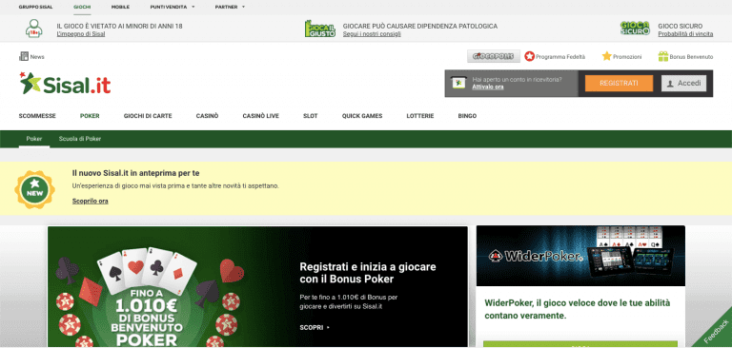Click the News text link
Screen dimensions: 732x348
pyautogui.click(x=37, y=57)
